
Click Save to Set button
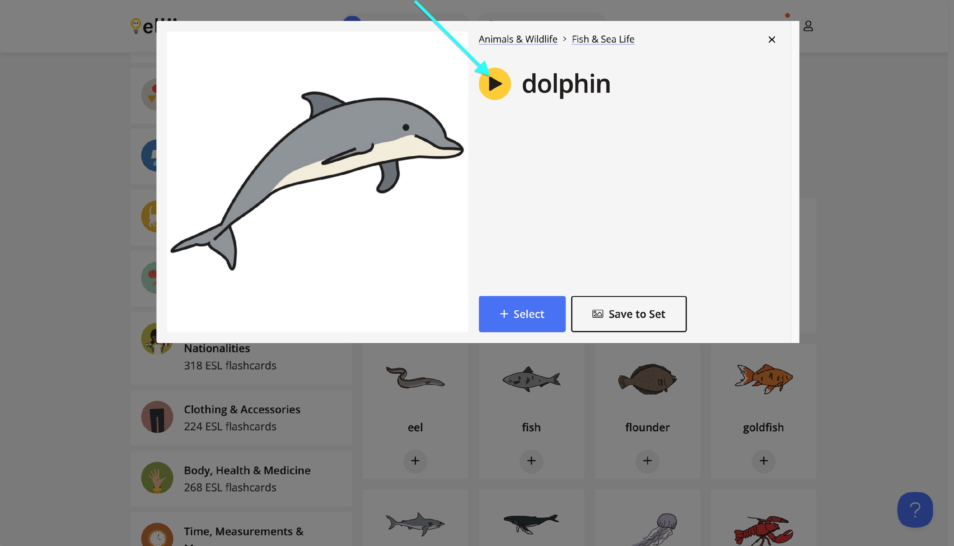(x=628, y=314)
